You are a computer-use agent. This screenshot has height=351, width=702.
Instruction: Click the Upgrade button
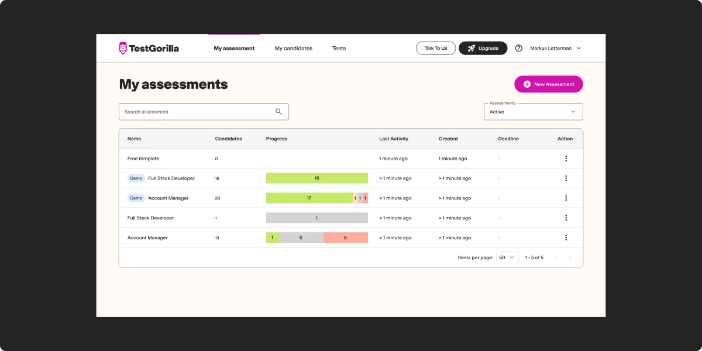pos(483,48)
